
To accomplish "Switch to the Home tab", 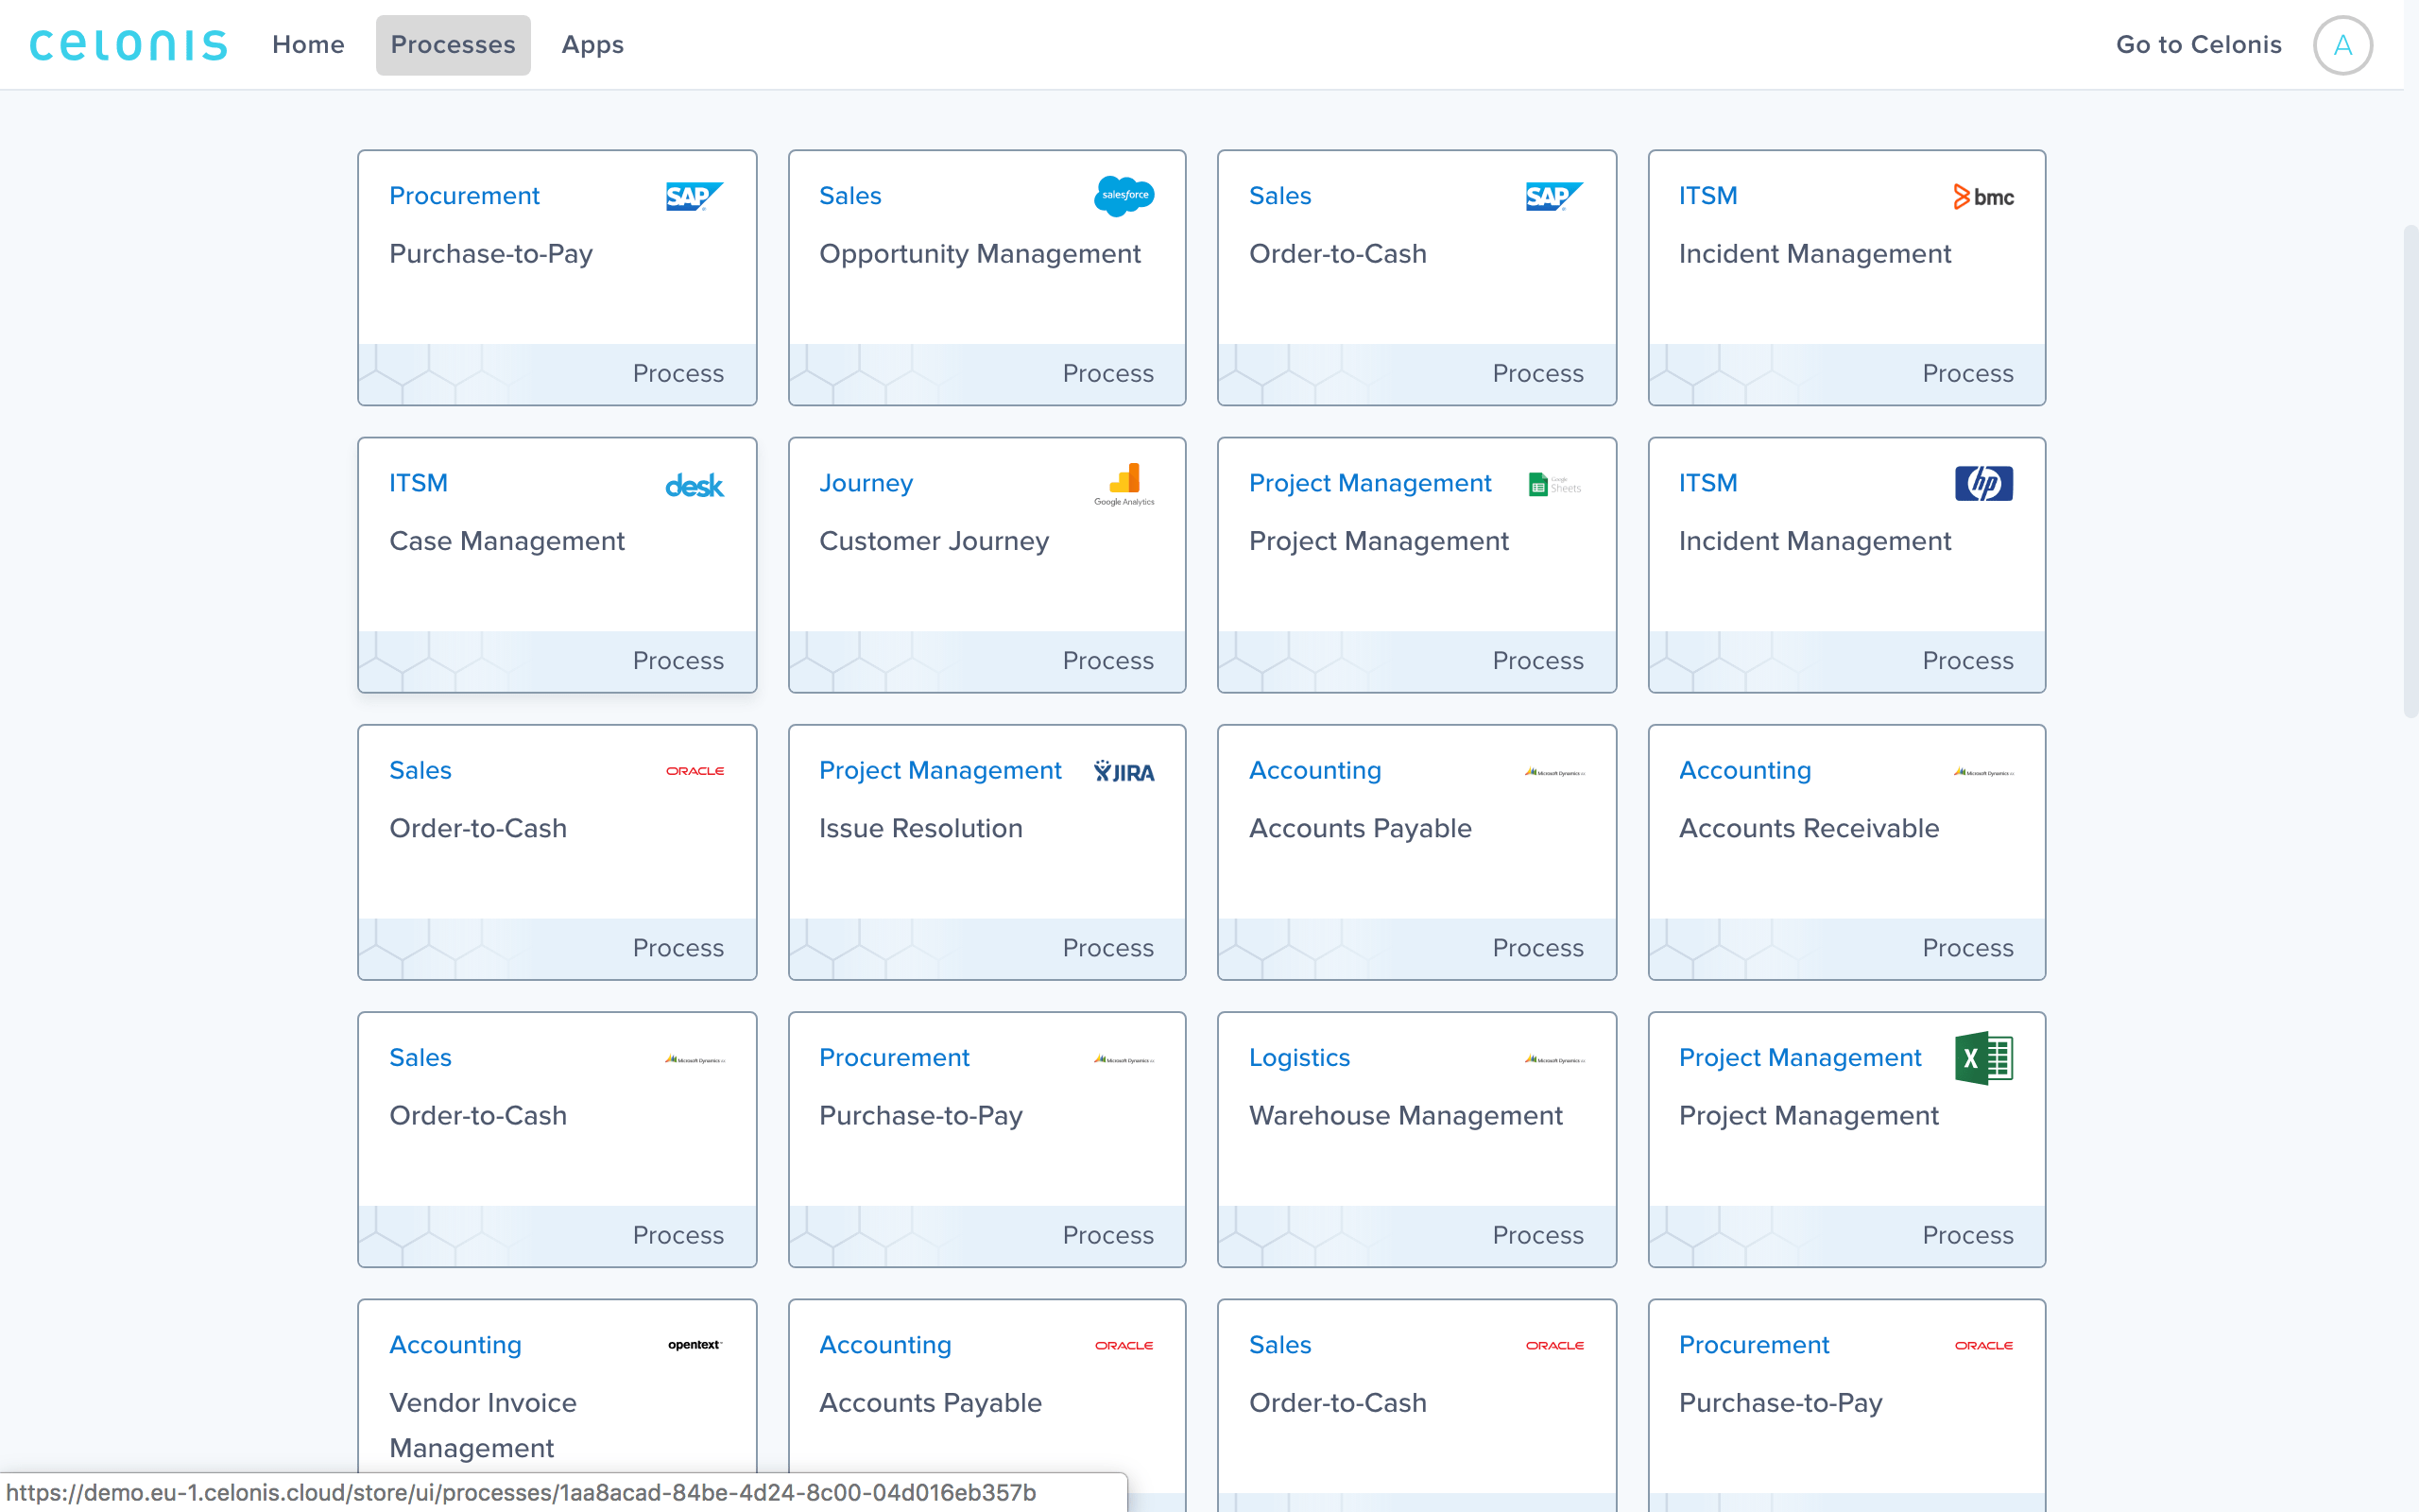I will [308, 45].
